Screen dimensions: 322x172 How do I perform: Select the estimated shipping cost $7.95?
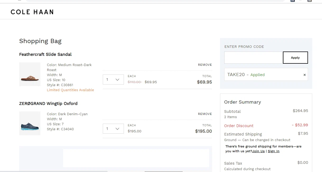tap(303, 133)
